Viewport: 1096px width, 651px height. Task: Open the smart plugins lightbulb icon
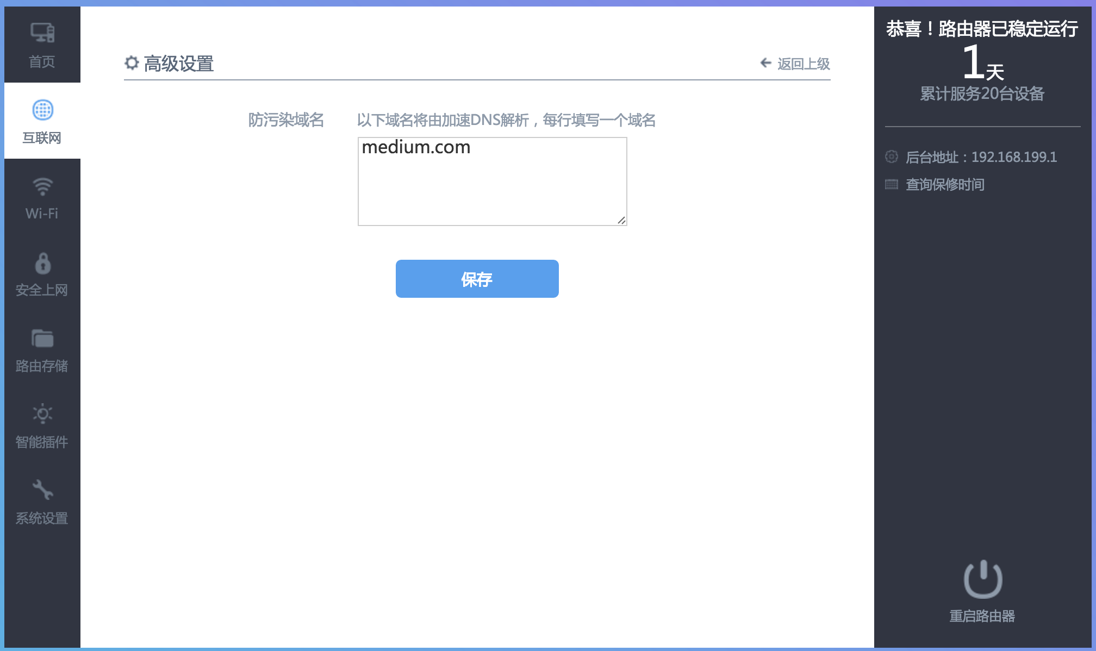(42, 414)
